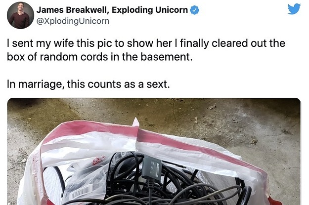309x205 pixels.
Task: Open James Breakwell's profile avatar photo
Action: coord(20,15)
